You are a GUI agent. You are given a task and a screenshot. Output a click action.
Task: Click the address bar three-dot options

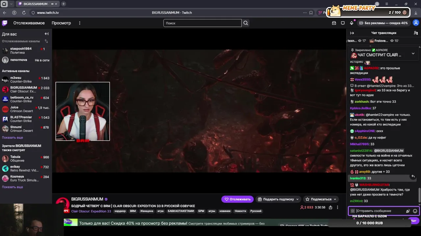[305, 12]
